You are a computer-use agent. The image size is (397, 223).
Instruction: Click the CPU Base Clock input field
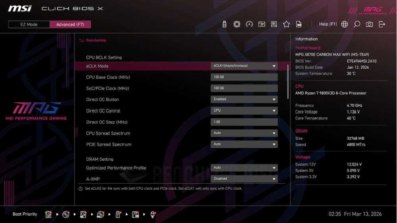244,77
